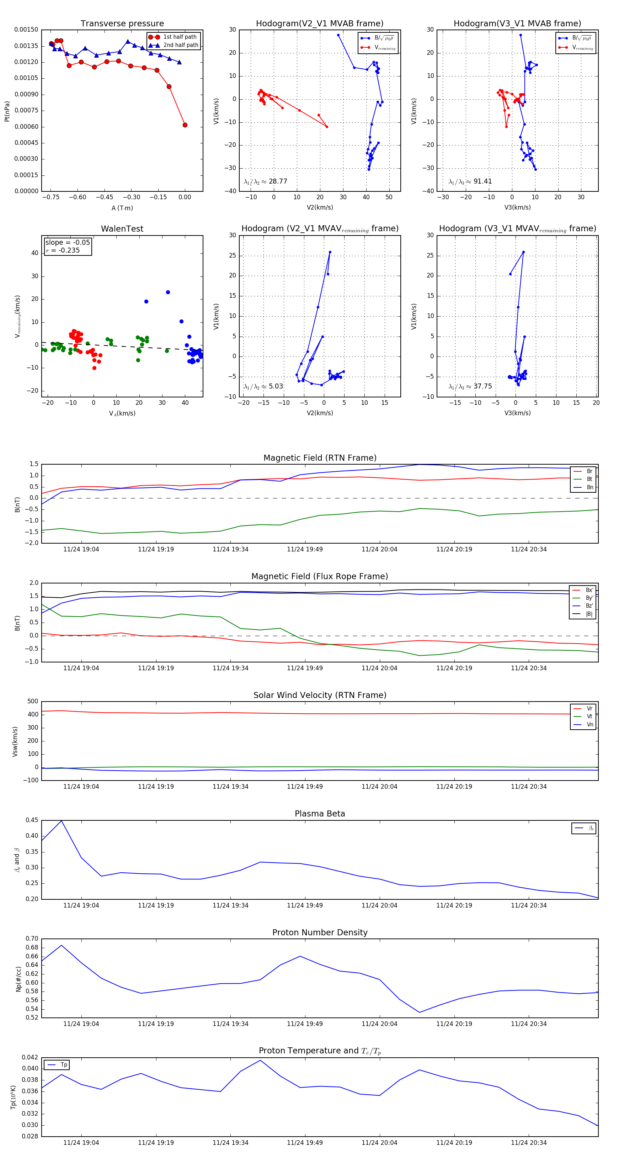The height and width of the screenshot is (1174, 640).
Task: Click the "Proton Temperature and Te/Tp" title
Action: point(320,1051)
